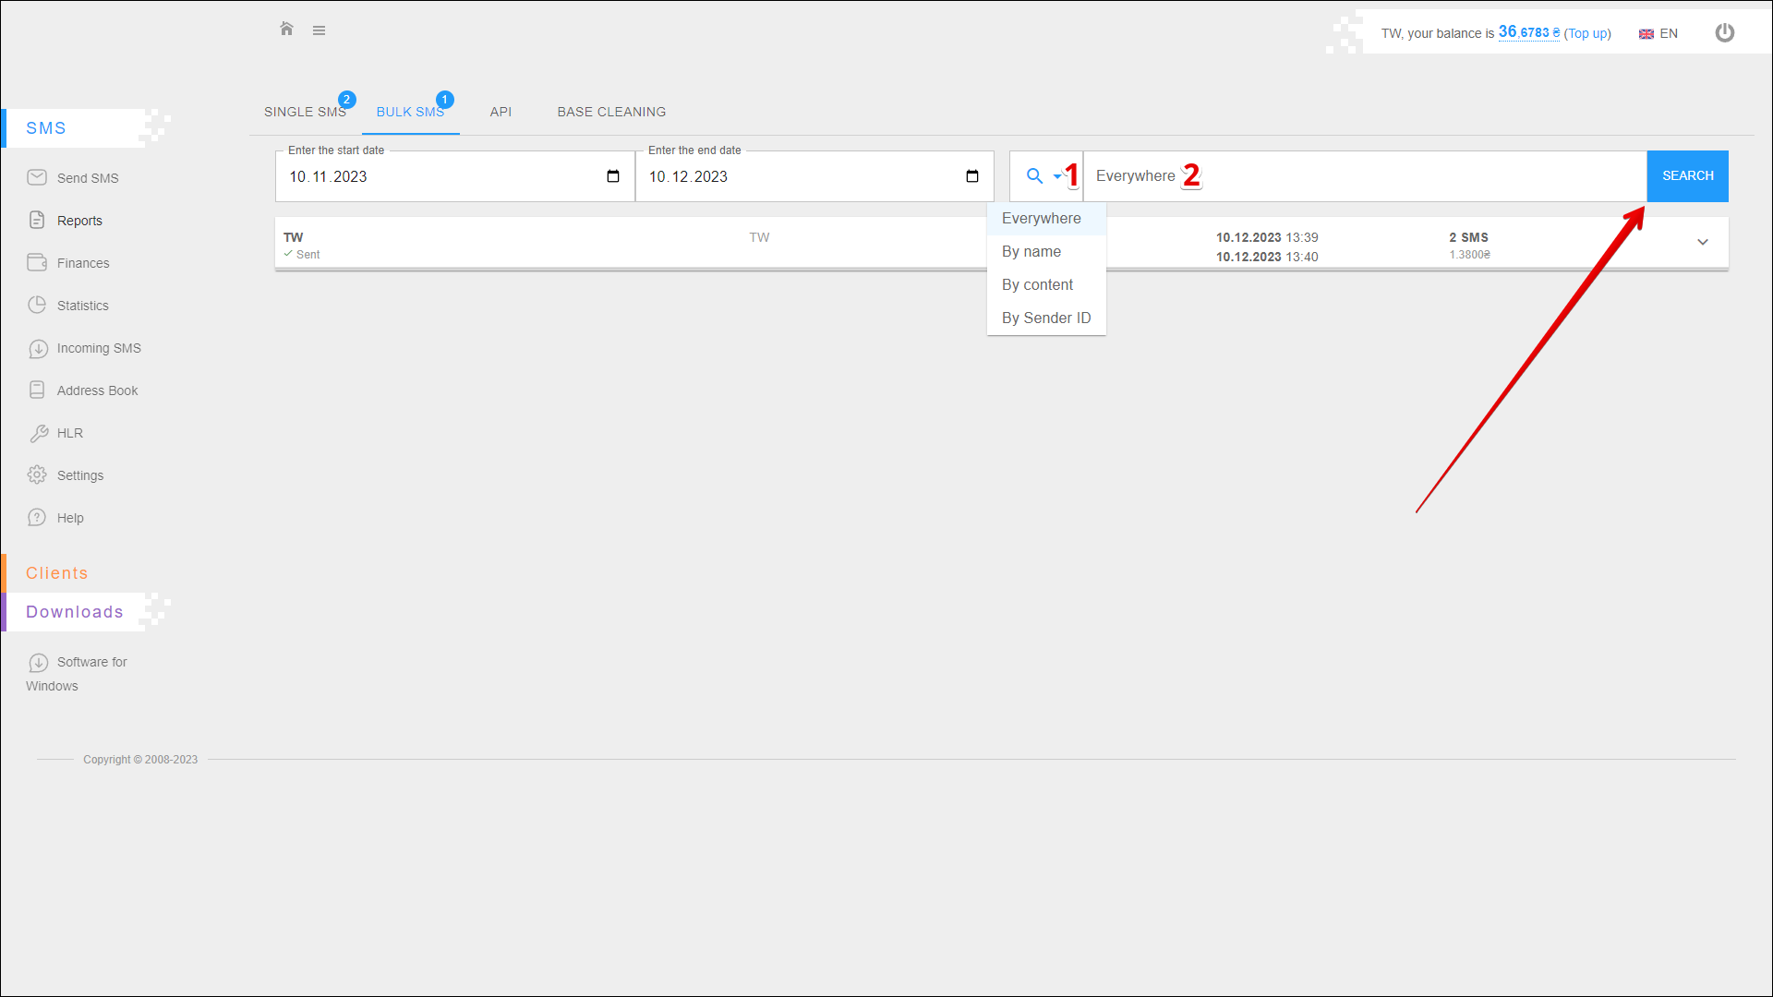Switch to Single SMS tab
The image size is (1773, 997).
(305, 113)
